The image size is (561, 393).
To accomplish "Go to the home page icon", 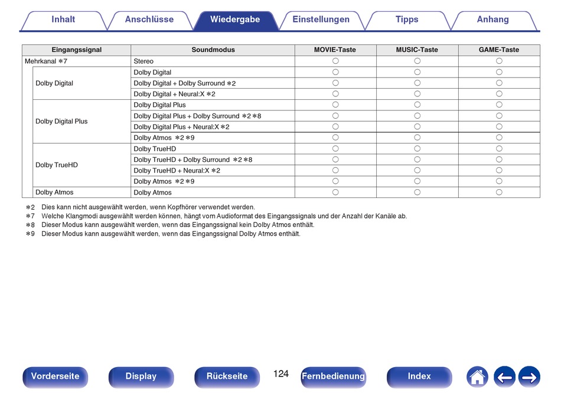I will (477, 377).
